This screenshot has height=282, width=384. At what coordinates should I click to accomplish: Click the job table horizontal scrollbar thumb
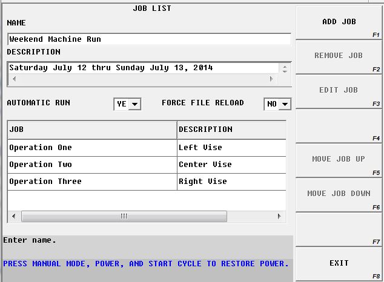click(x=124, y=216)
